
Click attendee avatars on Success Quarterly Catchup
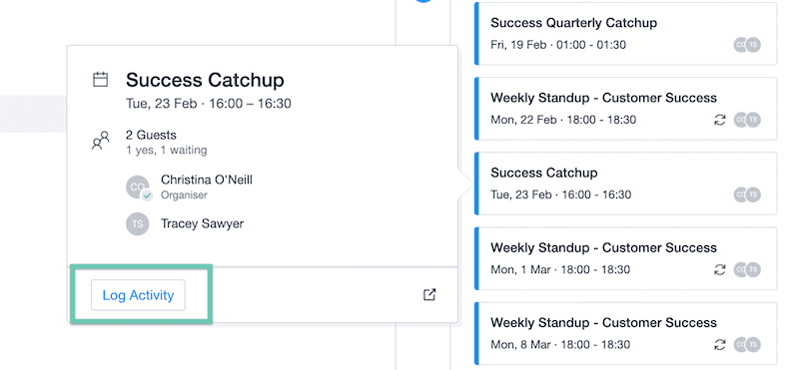747,45
